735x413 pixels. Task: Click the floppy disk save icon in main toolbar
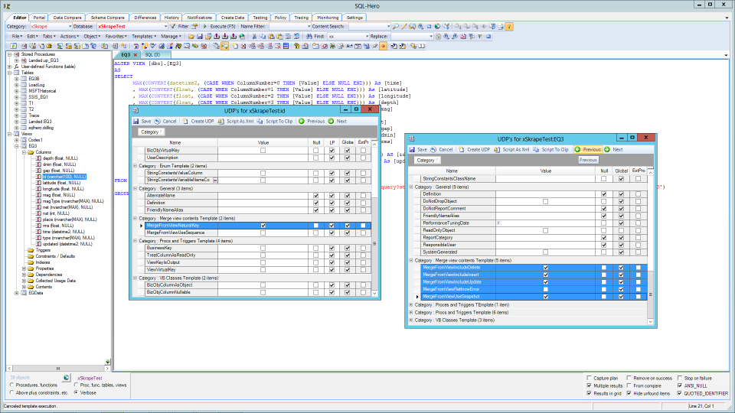pyautogui.click(x=200, y=36)
